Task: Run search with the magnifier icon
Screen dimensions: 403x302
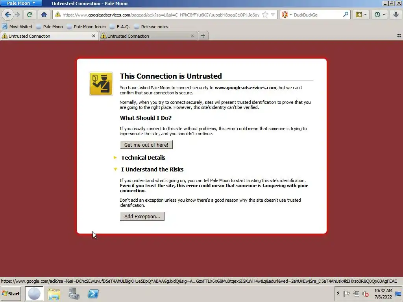Action: coord(346,15)
